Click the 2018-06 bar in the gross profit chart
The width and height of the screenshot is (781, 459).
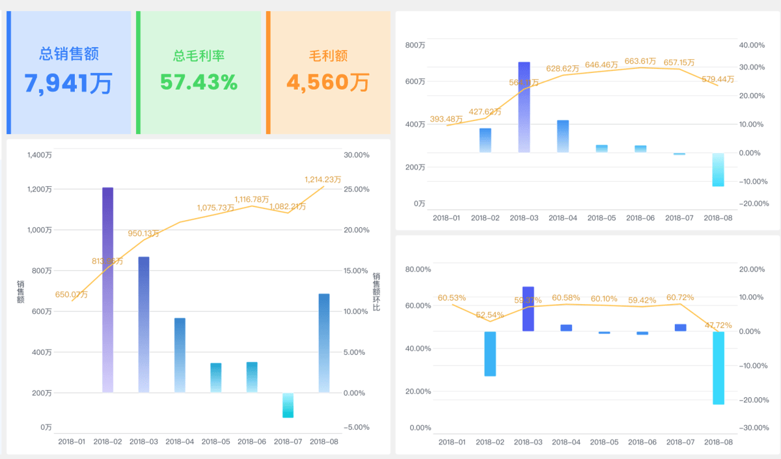pyautogui.click(x=640, y=149)
